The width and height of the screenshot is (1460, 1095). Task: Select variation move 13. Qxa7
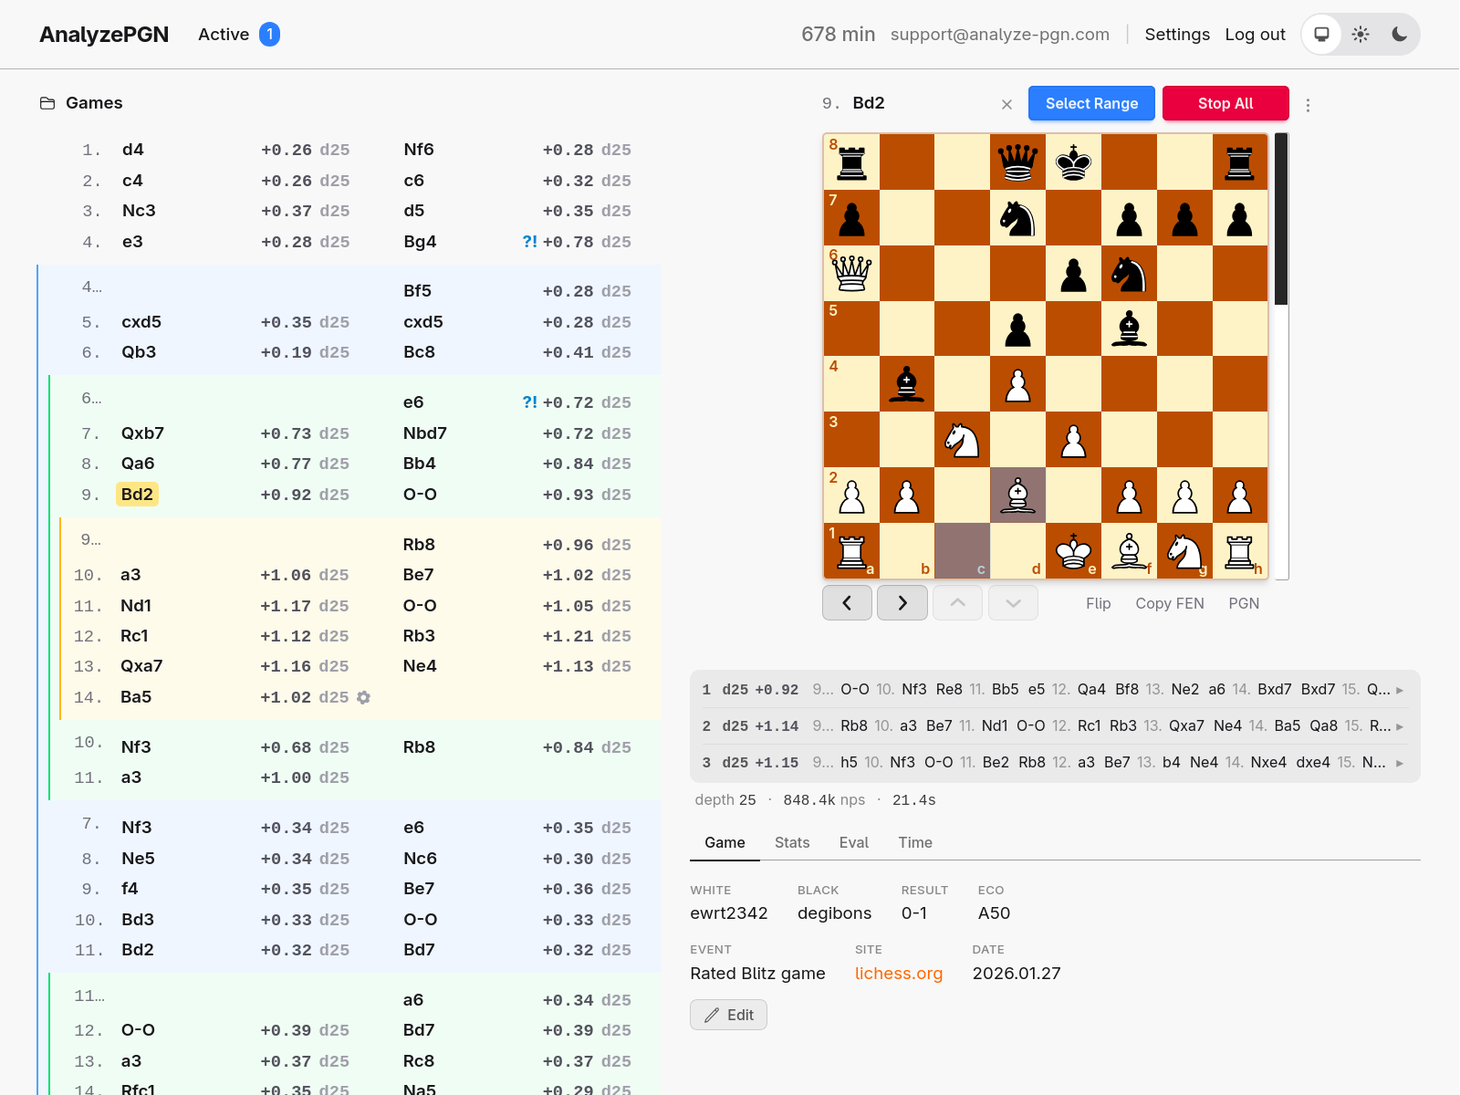coord(141,666)
